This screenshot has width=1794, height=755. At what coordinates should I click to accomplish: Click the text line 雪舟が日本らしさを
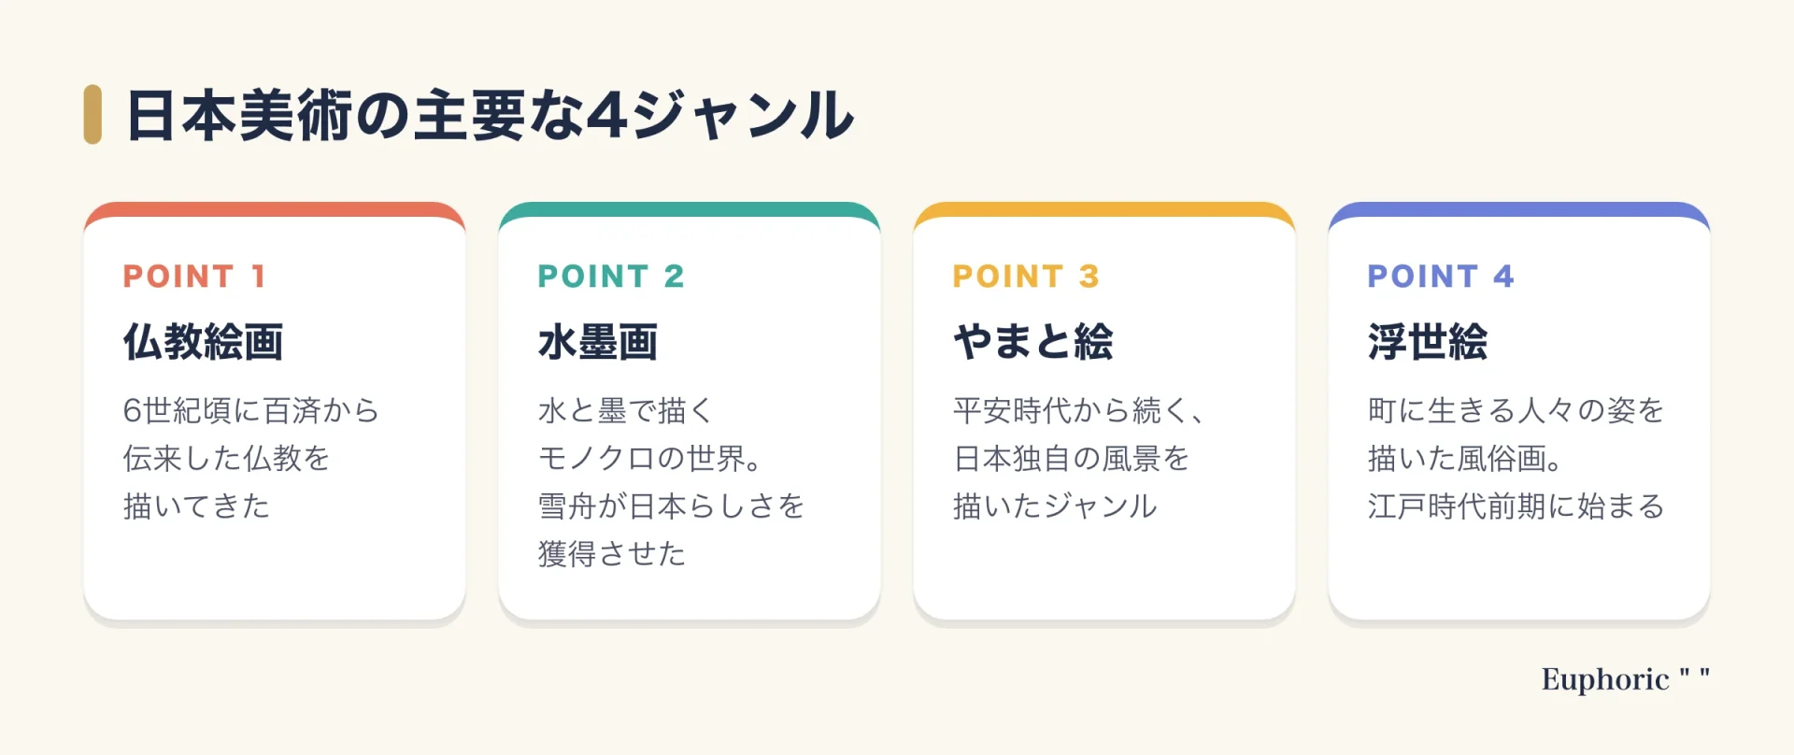click(671, 506)
